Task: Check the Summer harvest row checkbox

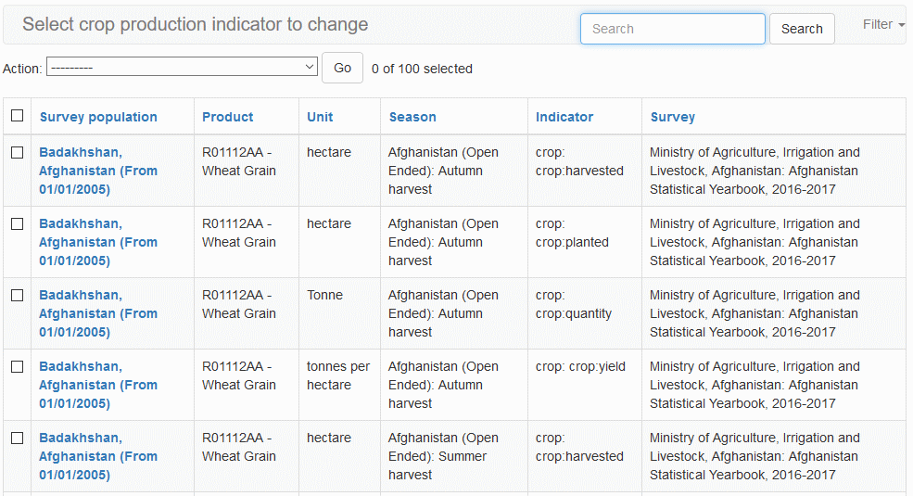Action: [x=17, y=439]
